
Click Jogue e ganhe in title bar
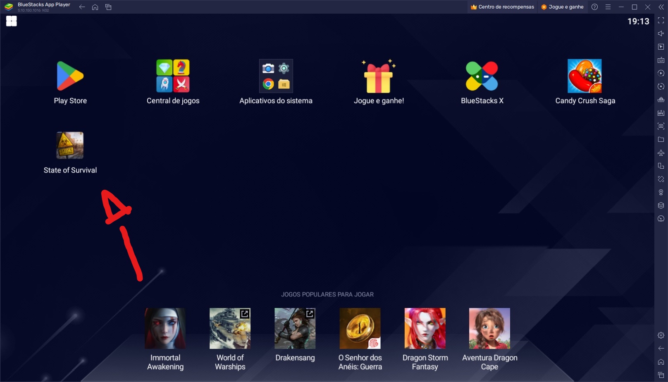(562, 7)
